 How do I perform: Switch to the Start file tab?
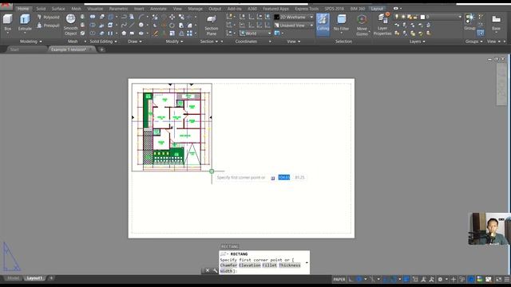click(x=14, y=49)
